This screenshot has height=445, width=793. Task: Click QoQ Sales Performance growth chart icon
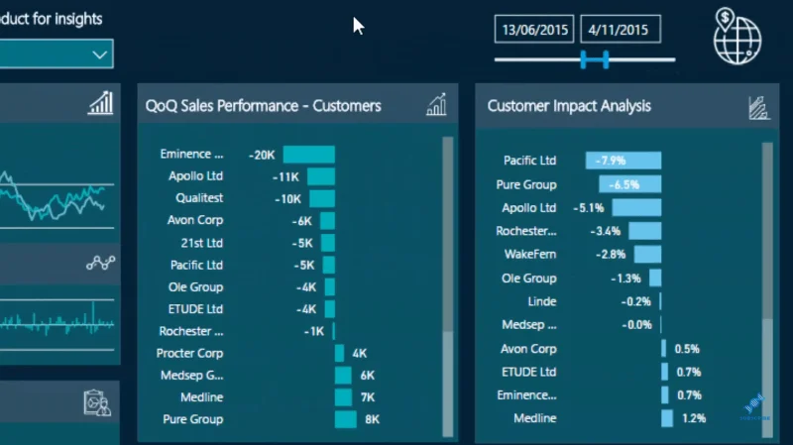(x=436, y=105)
